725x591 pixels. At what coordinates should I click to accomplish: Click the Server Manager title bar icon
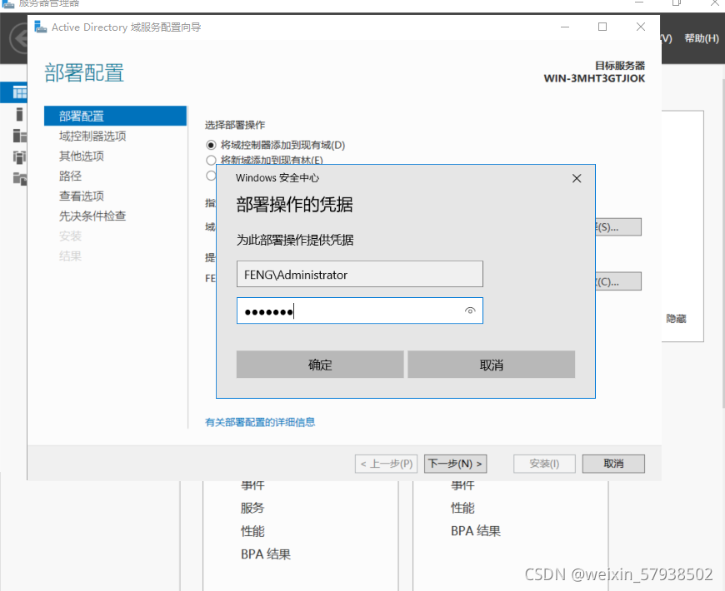pyautogui.click(x=8, y=3)
